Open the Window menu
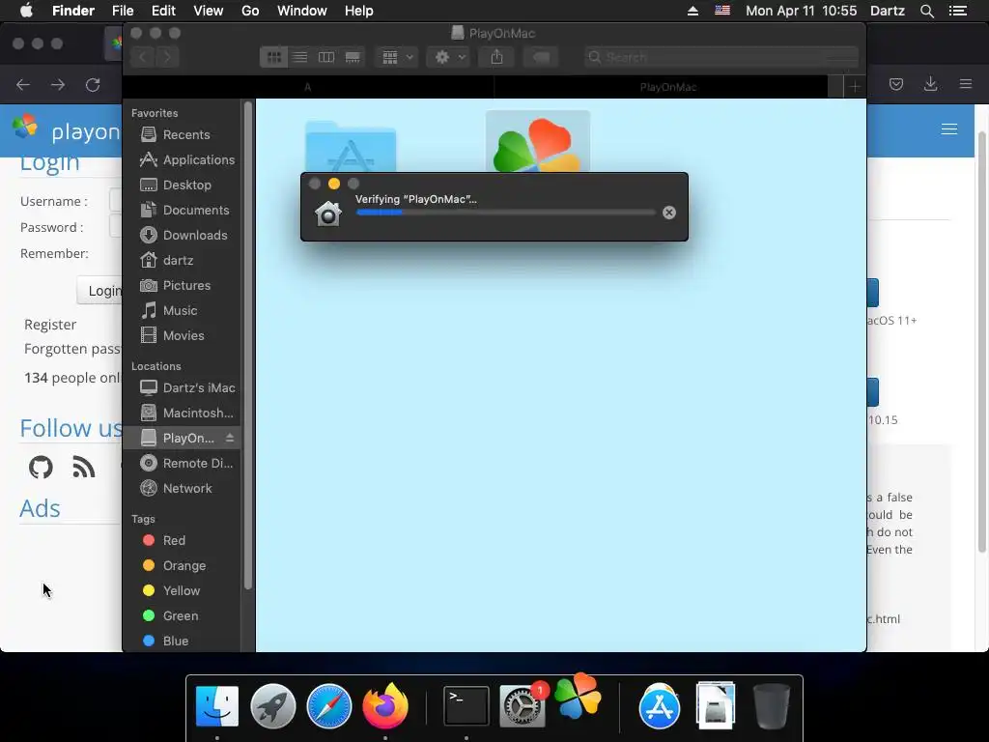The width and height of the screenshot is (989, 742). (x=302, y=11)
